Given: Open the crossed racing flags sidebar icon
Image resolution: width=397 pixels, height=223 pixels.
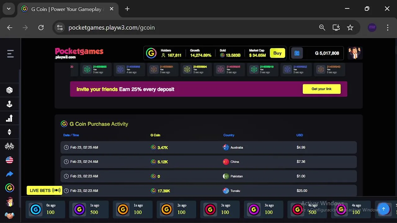Looking at the screenshot, I should (10, 146).
